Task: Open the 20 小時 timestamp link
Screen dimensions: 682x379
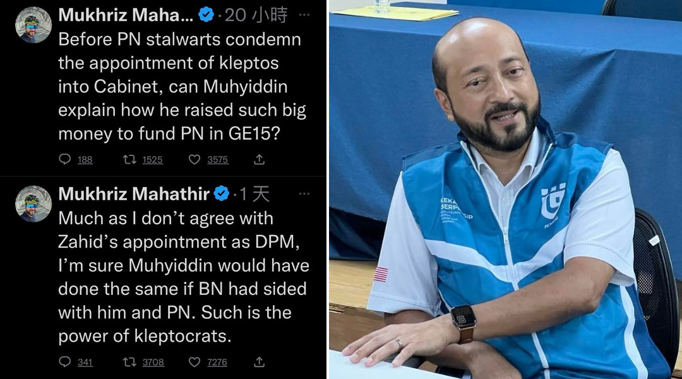Action: (256, 15)
